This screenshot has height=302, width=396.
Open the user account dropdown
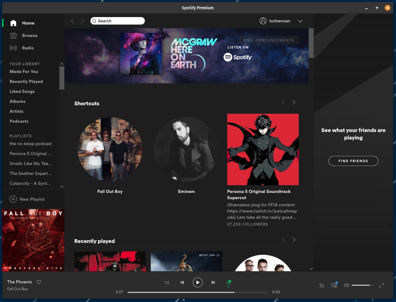click(x=300, y=21)
